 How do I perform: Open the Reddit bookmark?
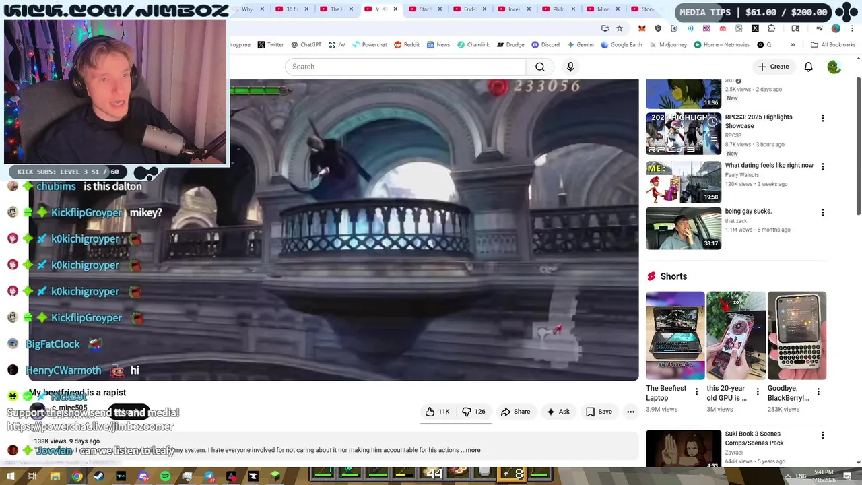tap(407, 45)
